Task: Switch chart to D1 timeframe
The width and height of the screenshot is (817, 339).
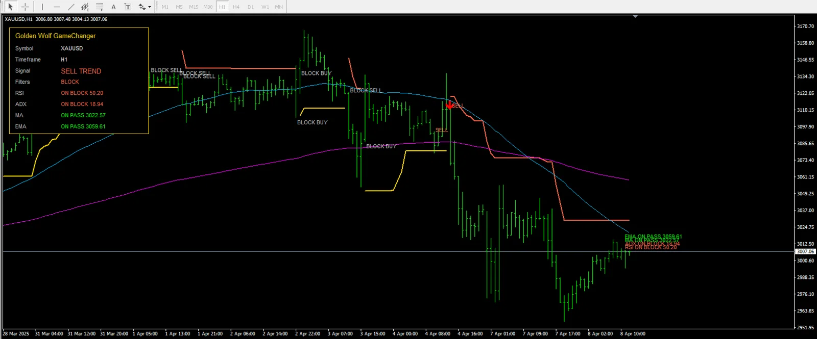Action: [250, 7]
